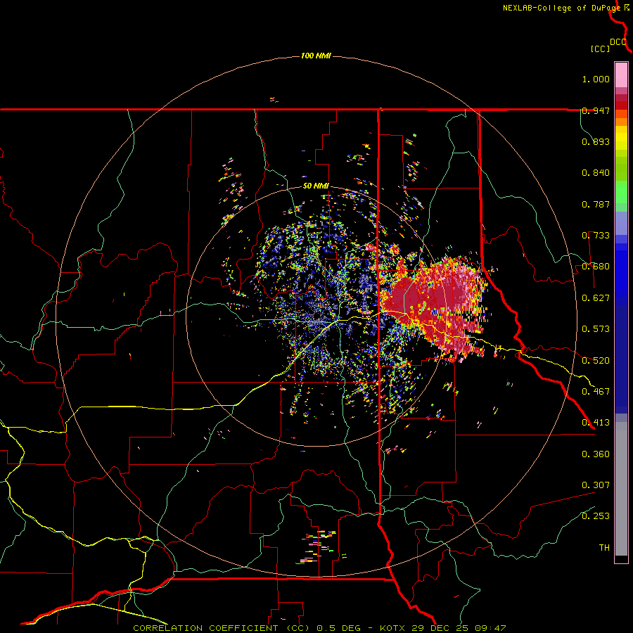Click the 100 NMI range ring label
633x633 pixels.
point(316,56)
